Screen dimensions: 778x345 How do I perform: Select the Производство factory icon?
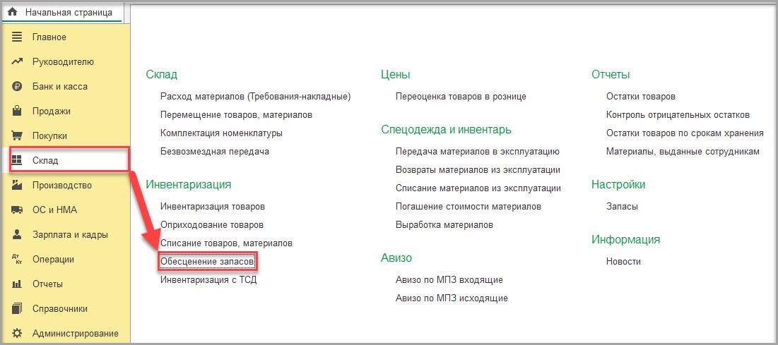click(x=18, y=186)
